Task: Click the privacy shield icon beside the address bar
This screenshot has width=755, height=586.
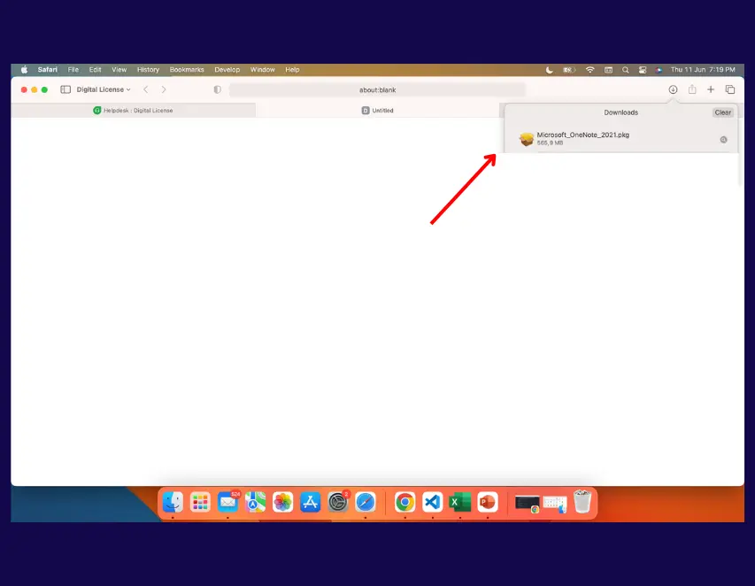Action: (x=218, y=89)
